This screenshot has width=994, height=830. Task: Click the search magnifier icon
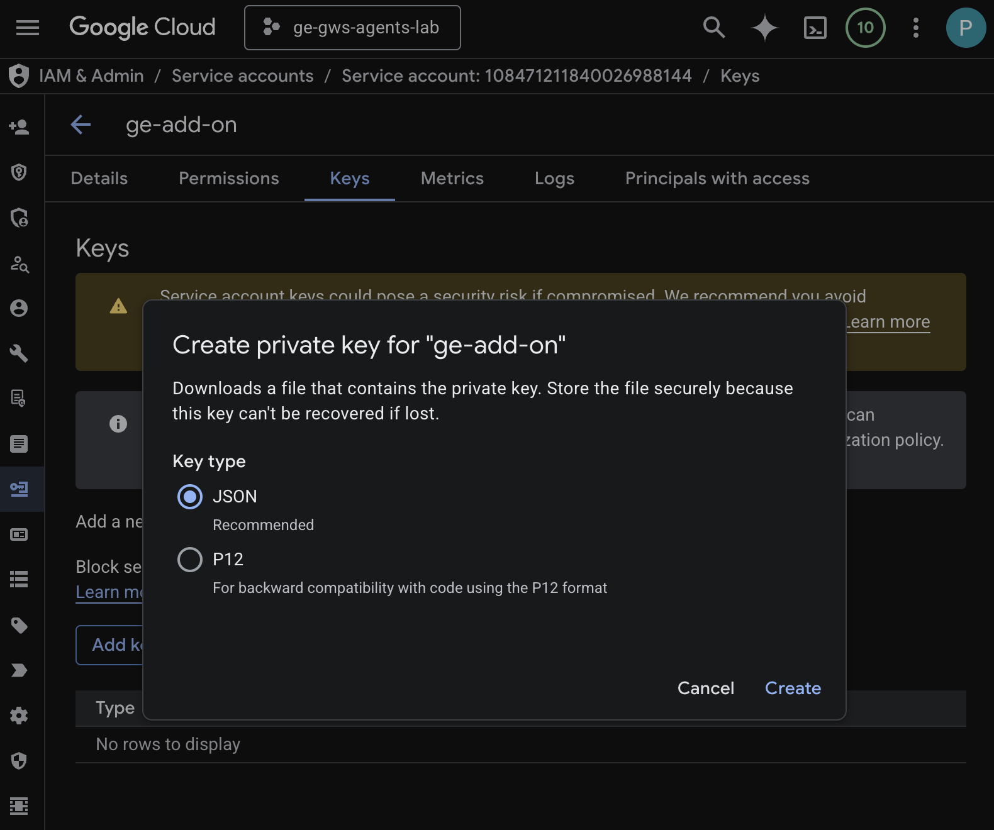(713, 28)
